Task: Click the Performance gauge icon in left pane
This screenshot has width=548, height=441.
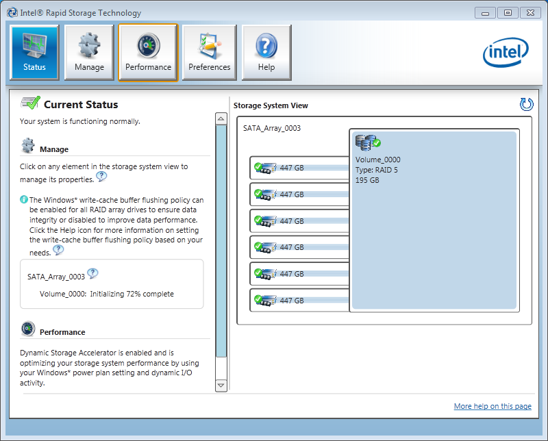Action: [27, 328]
